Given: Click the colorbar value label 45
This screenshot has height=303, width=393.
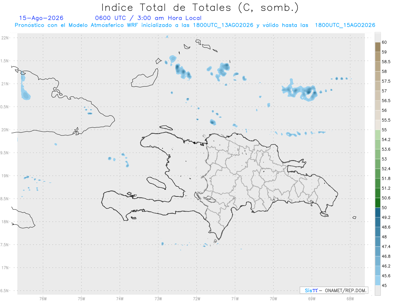Looking at the screenshot, I should (x=384, y=285).
